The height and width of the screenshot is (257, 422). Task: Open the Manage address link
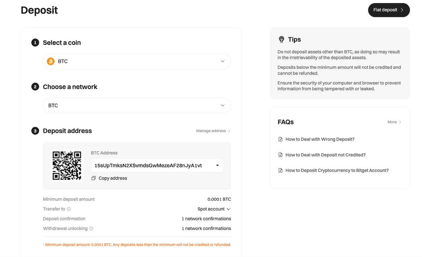[213, 131]
